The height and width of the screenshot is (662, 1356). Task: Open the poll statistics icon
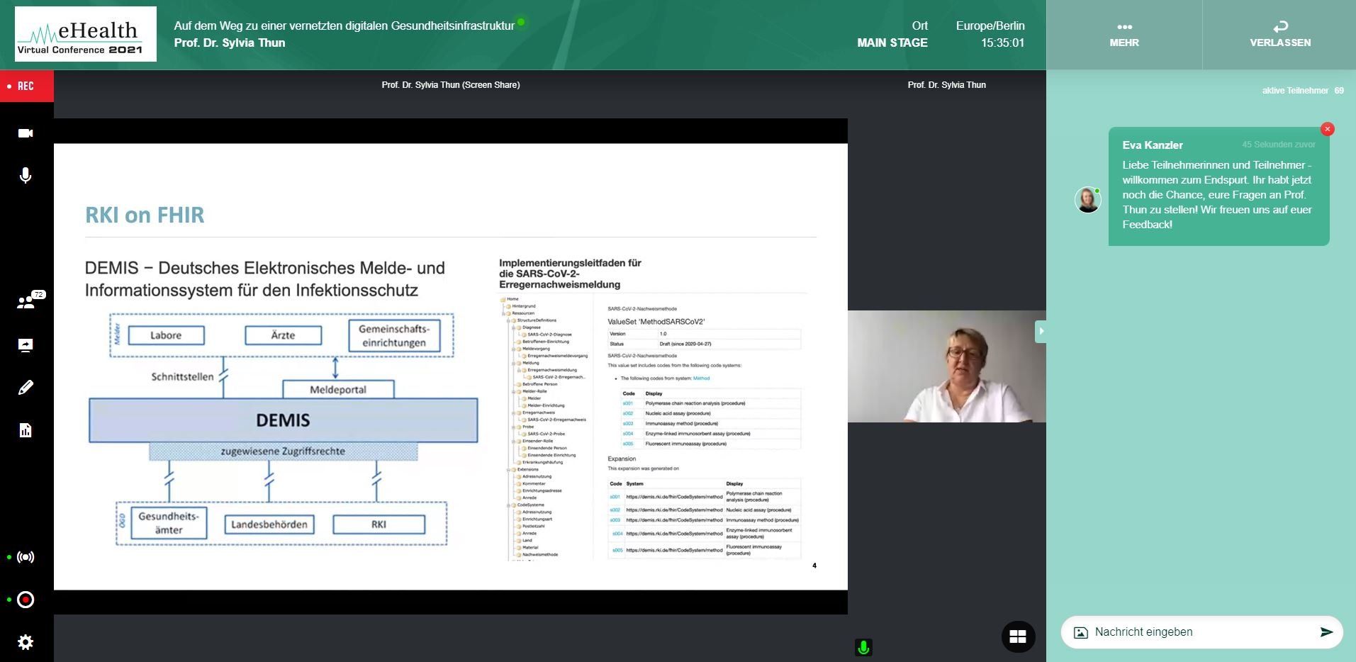point(26,430)
